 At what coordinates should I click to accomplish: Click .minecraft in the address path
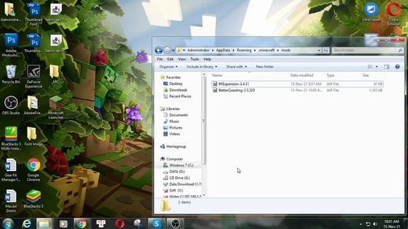(x=266, y=50)
